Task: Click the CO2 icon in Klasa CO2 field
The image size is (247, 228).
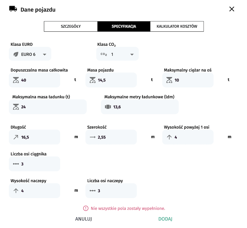Action: 103,54
